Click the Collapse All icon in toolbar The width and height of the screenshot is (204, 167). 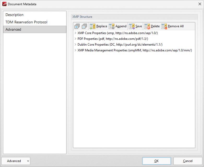point(84,26)
